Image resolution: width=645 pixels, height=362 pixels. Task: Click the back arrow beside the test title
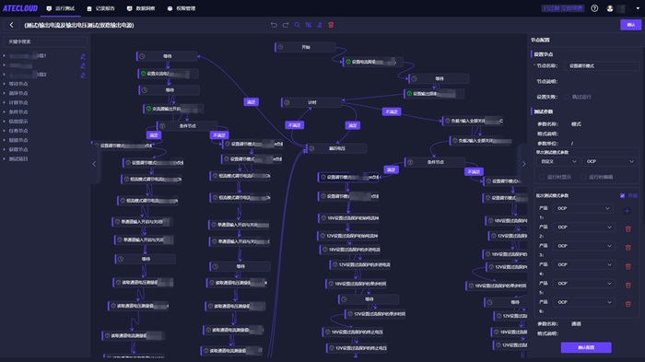click(11, 25)
